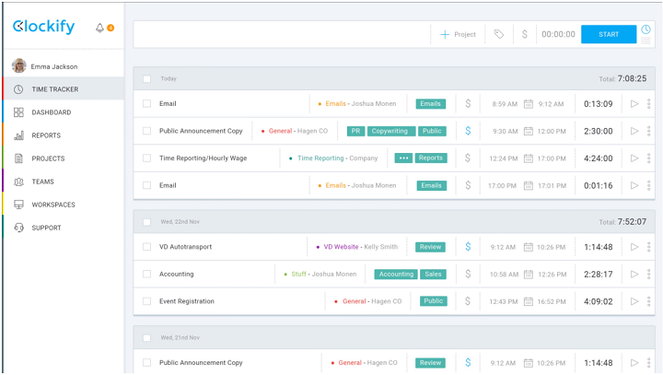Open the Support page
Screen dimensions: 663x375
pyautogui.click(x=64, y=228)
